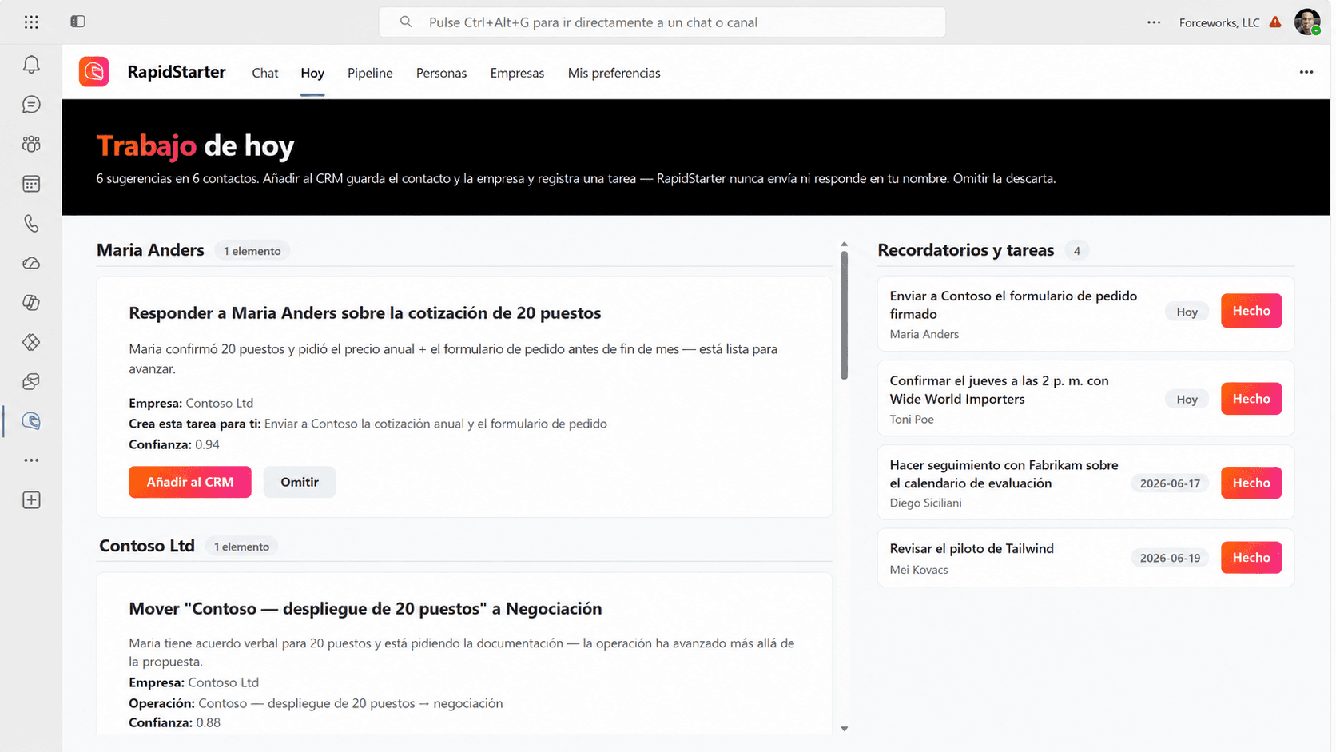Open Copilot icon in left rail
Viewport: 1336px width, 752px height.
(x=31, y=303)
